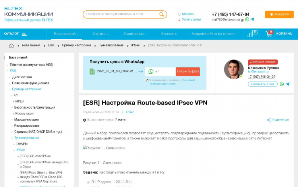Expand Пояснения функционала tree node
This screenshot has height=187, width=298.
click(10, 83)
